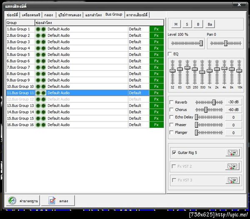250x219 pixels.
Task: Check the Fx VST 3 checkbox
Action: (x=174, y=180)
